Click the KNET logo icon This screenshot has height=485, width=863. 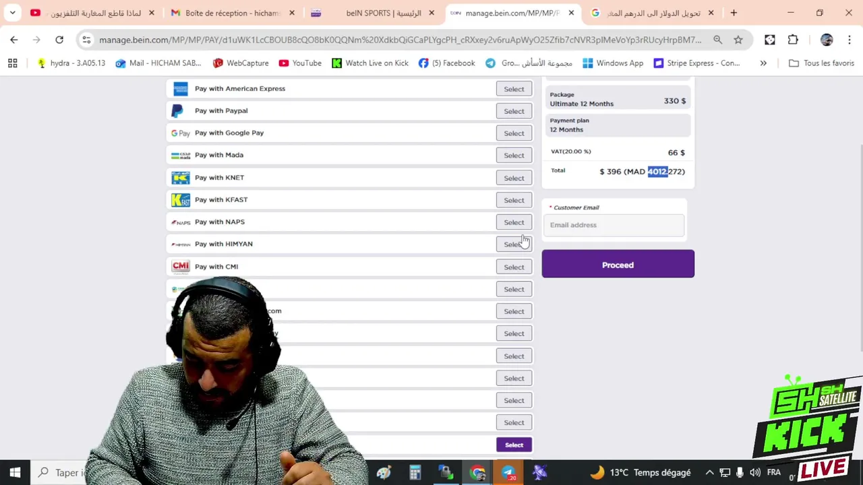point(180,178)
